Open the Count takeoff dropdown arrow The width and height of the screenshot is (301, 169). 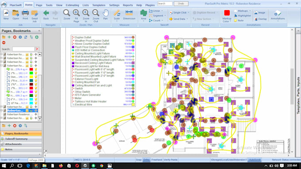162,20
